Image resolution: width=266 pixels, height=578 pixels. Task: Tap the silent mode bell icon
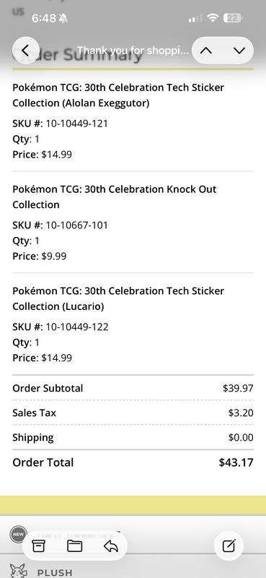pyautogui.click(x=63, y=18)
